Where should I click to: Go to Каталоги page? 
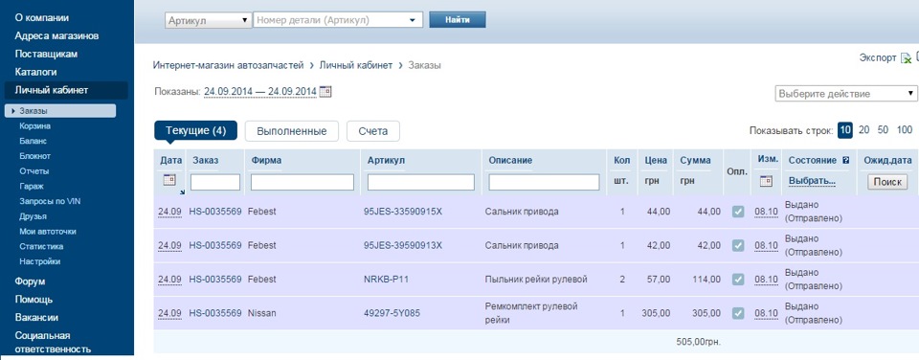(35, 72)
